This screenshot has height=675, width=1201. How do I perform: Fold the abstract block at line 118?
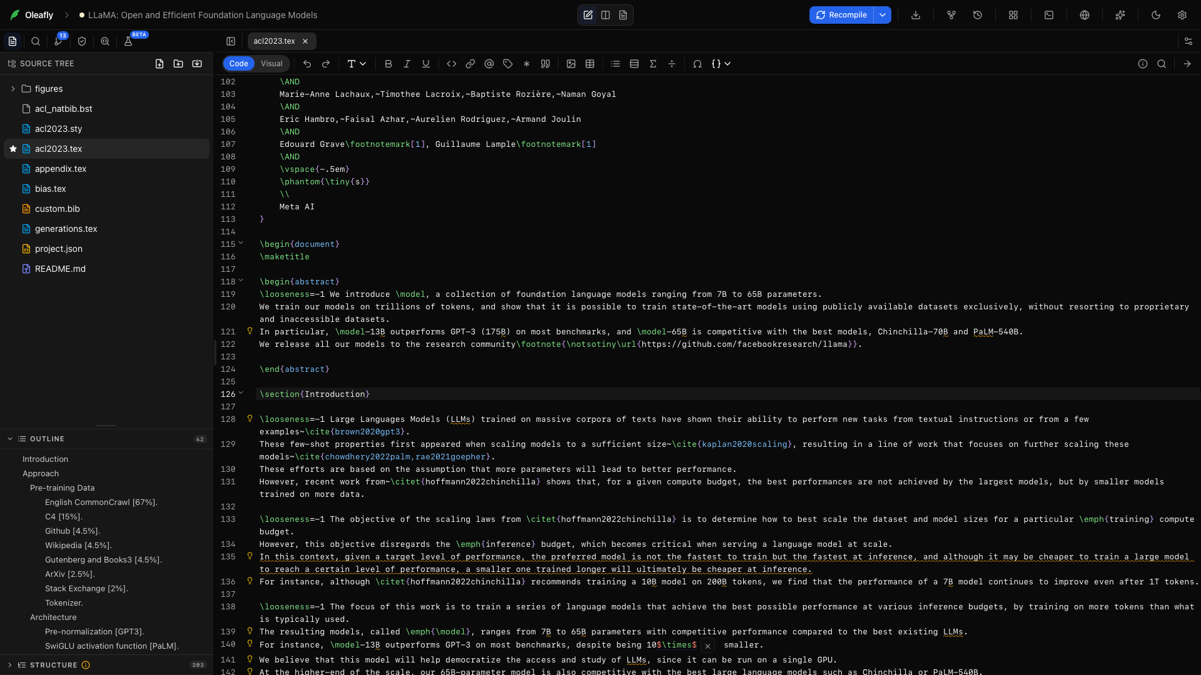tap(241, 281)
